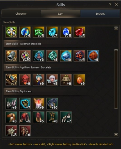This screenshot has height=149, width=121.
Task: Select the gauntlets +7 equipment skill
Action: (x=66, y=117)
